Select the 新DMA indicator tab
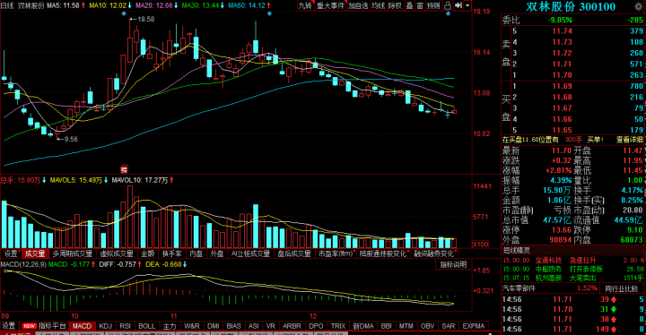646x335 pixels. 363,326
